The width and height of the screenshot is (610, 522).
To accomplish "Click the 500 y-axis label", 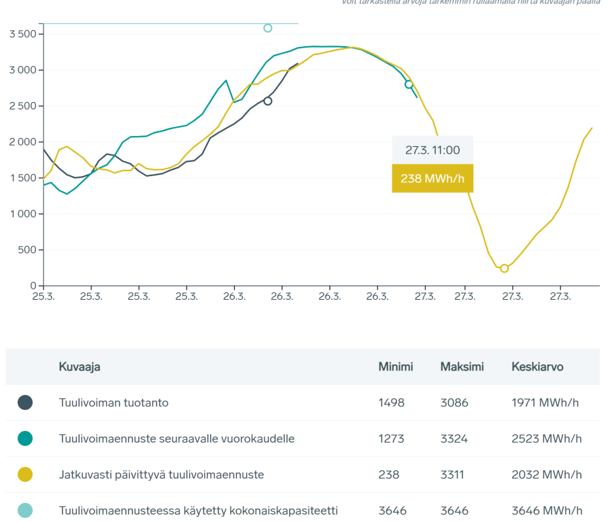I will click(27, 249).
